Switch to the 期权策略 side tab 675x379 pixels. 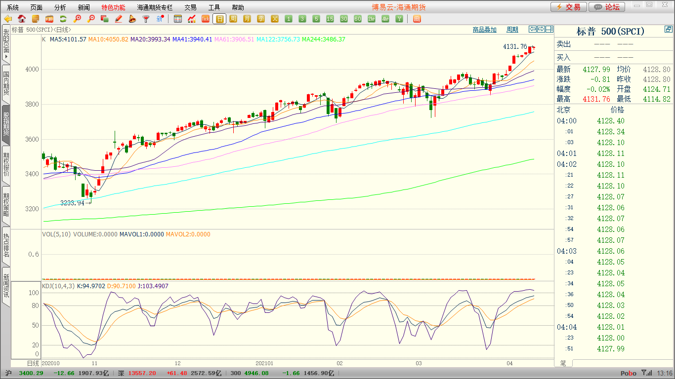click(6, 205)
